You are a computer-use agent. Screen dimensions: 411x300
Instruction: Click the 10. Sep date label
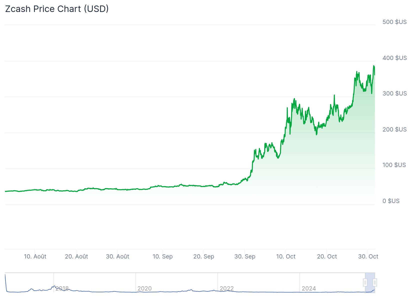point(162,256)
